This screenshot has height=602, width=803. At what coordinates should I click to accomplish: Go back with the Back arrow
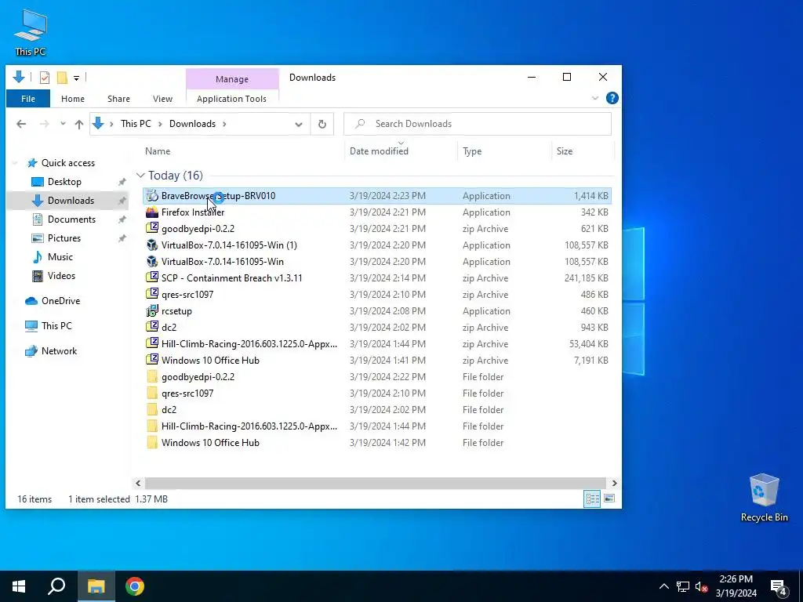tap(21, 124)
